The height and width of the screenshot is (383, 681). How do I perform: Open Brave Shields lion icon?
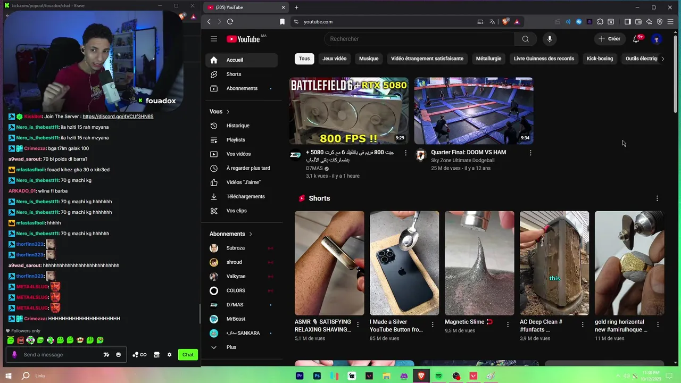(x=505, y=22)
